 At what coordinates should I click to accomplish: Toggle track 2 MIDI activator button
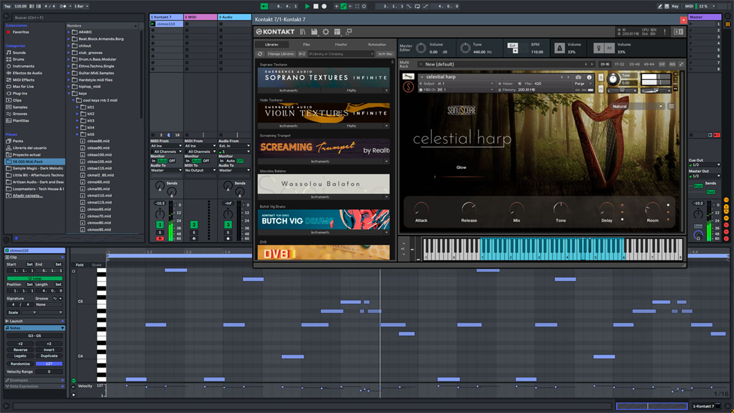[x=194, y=225]
